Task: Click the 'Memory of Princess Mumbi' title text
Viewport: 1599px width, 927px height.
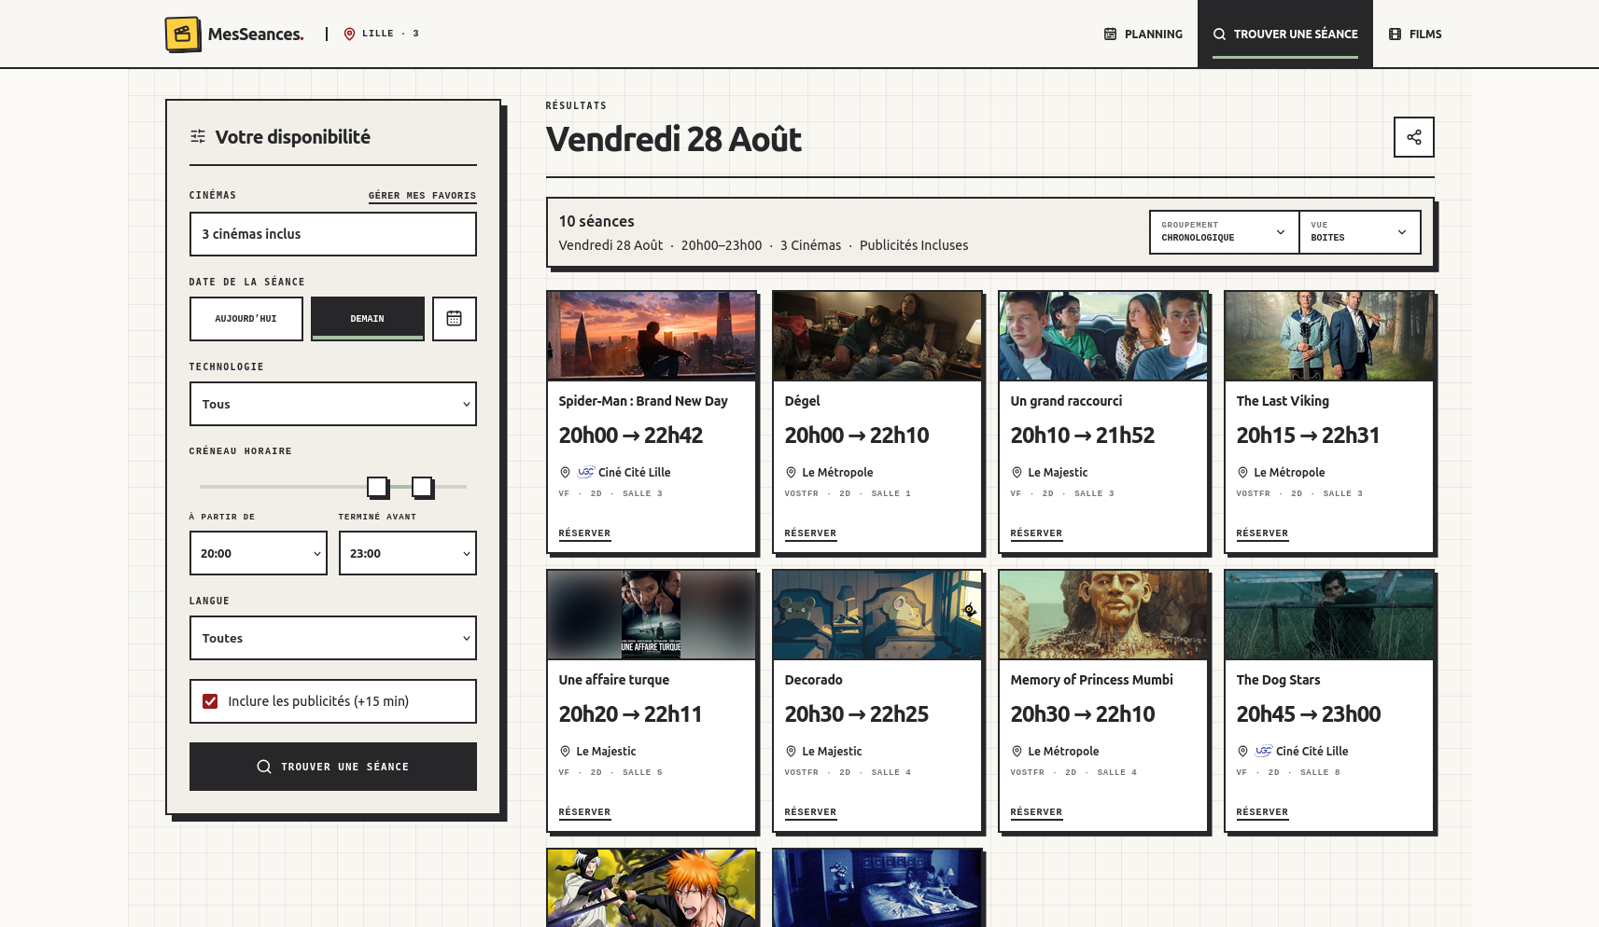Action: 1091,680
